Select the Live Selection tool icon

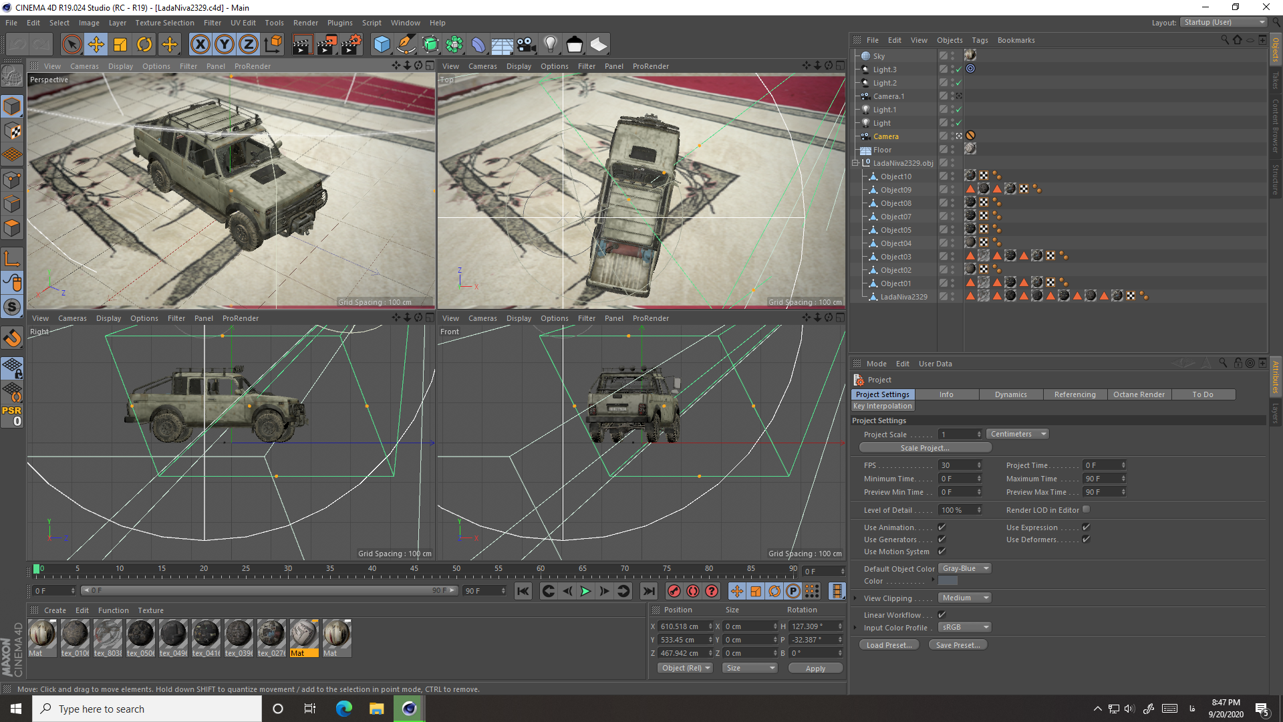(72, 44)
